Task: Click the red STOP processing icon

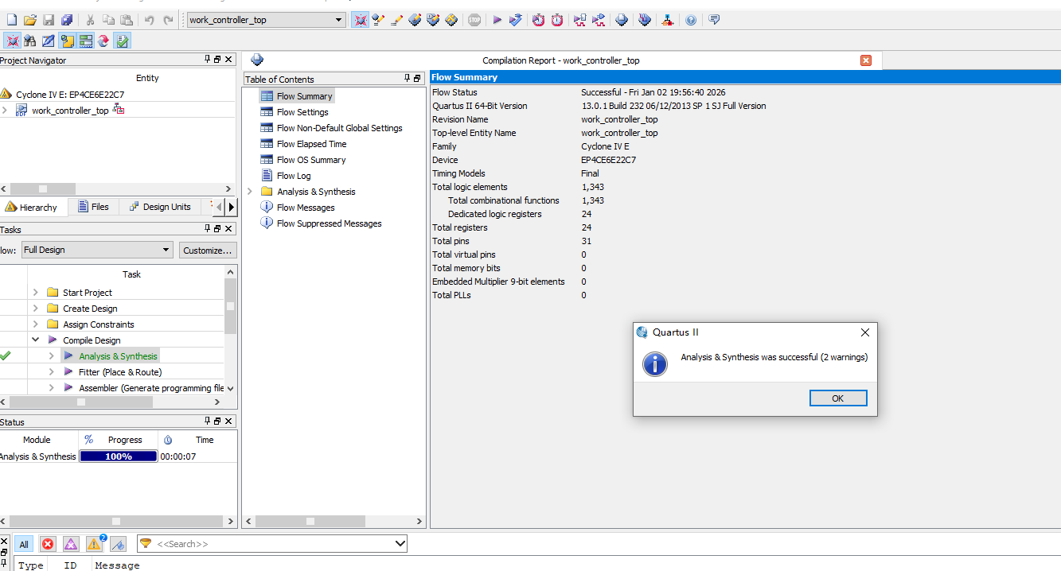Action: pyautogui.click(x=474, y=20)
